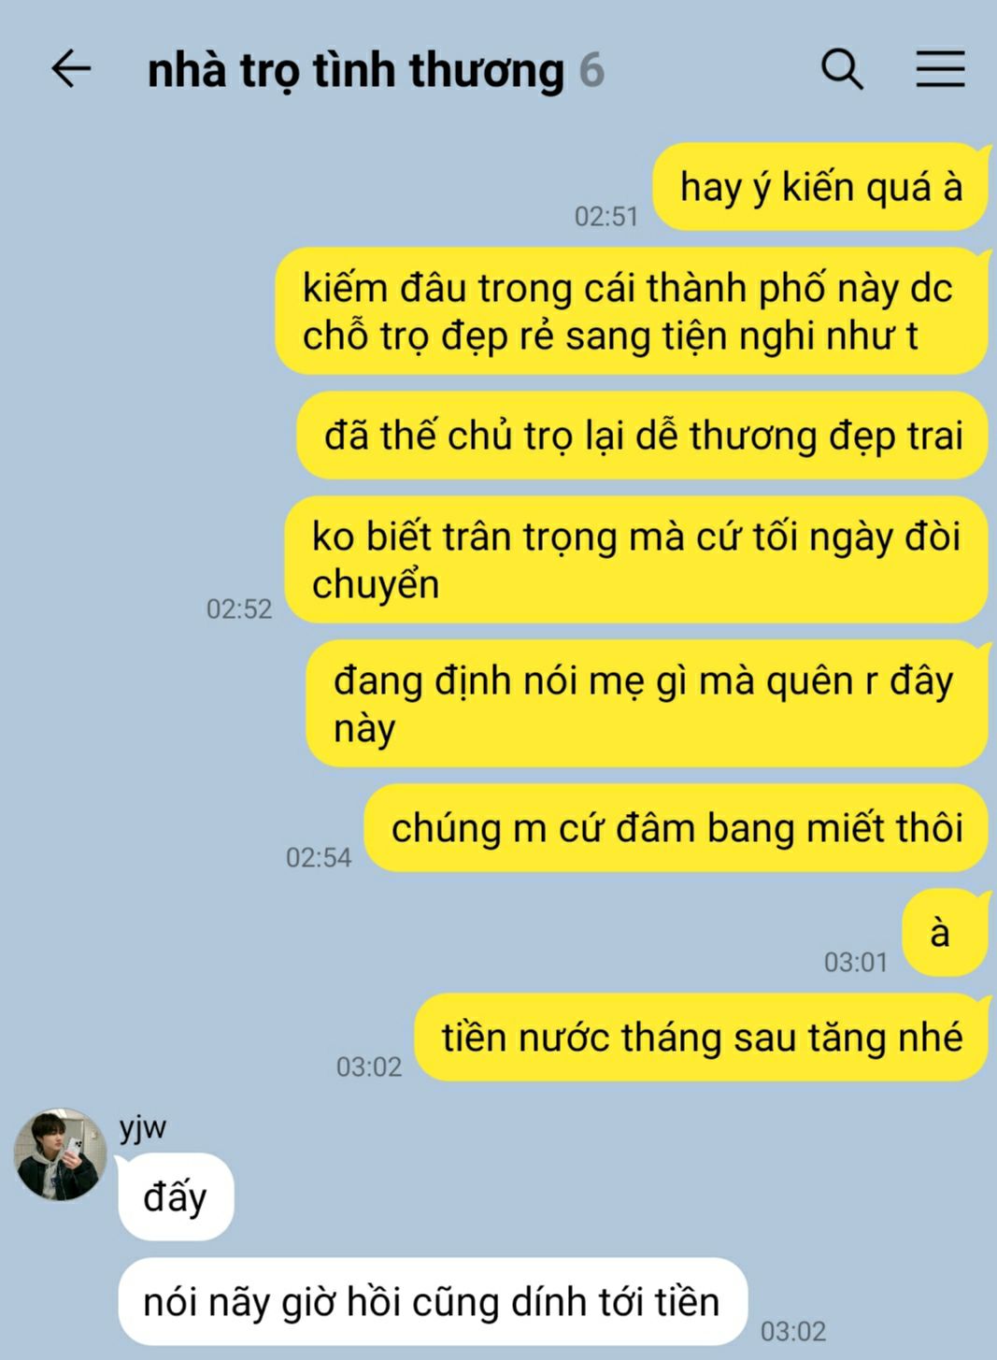Select message 'nói nãy giờ hồi cũng dính tới tiền'
Screen dimensions: 997x1360
click(433, 1301)
